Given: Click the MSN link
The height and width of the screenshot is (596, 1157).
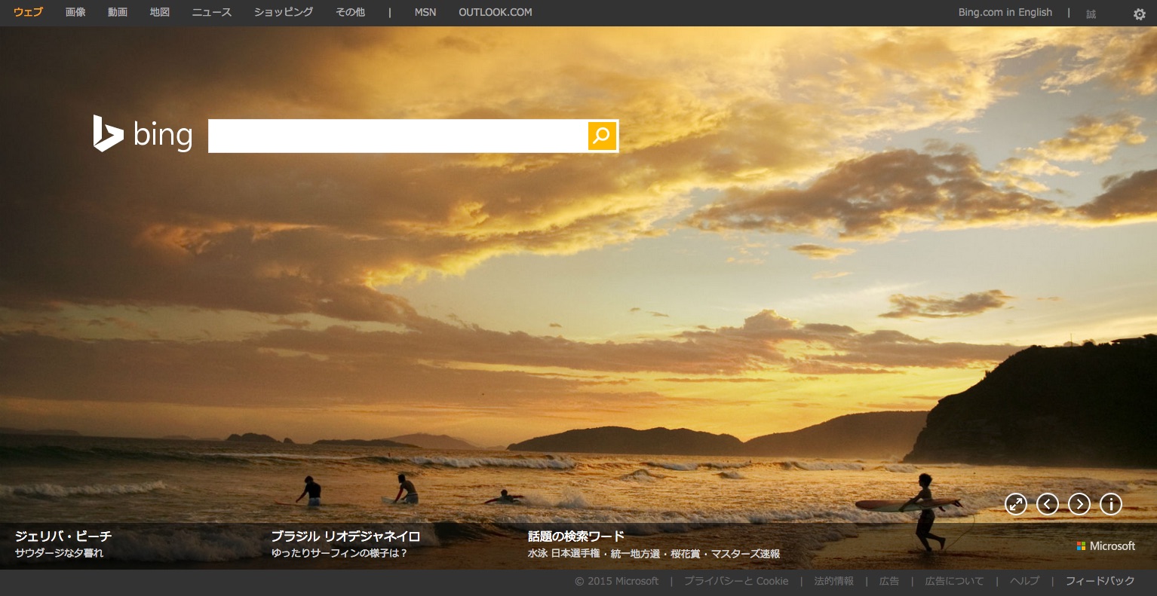Looking at the screenshot, I should click(425, 12).
